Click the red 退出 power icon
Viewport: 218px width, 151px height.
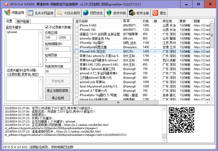(155, 13)
